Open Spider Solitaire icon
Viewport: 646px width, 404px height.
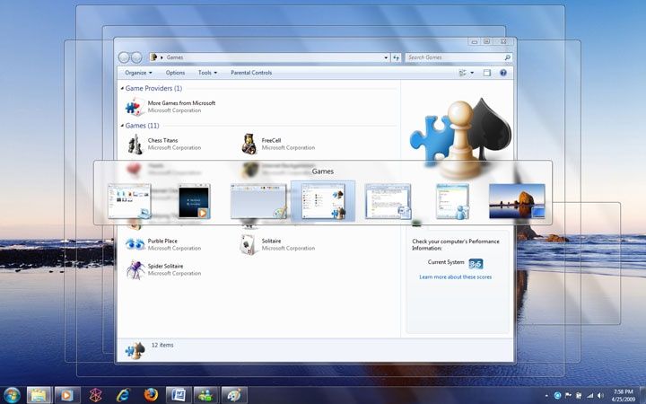(135, 269)
